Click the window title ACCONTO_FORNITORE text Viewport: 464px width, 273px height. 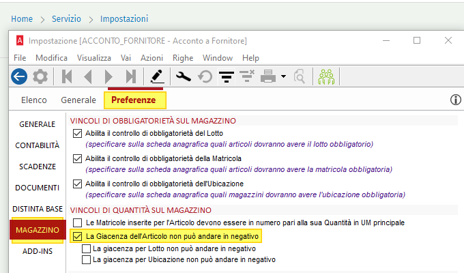(x=138, y=41)
